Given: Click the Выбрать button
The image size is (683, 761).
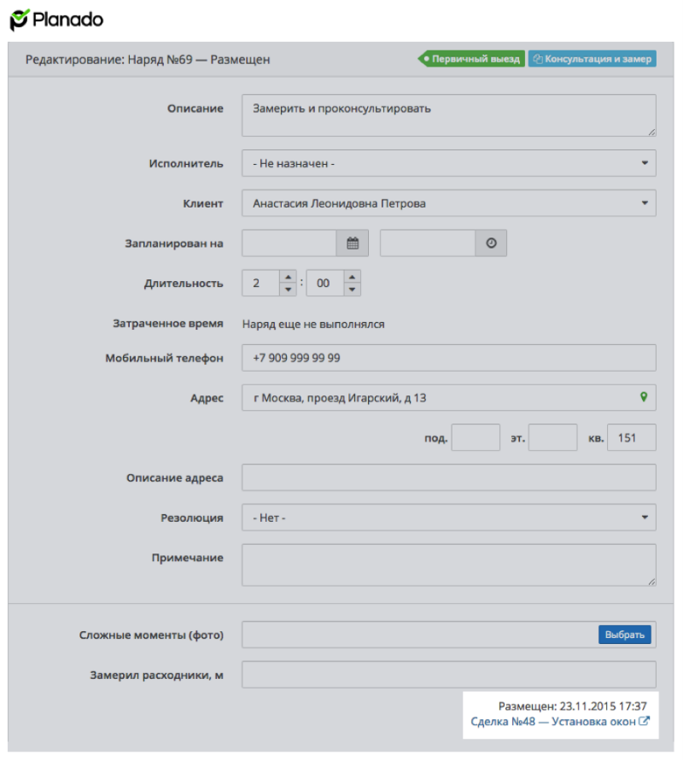Looking at the screenshot, I should (x=625, y=635).
